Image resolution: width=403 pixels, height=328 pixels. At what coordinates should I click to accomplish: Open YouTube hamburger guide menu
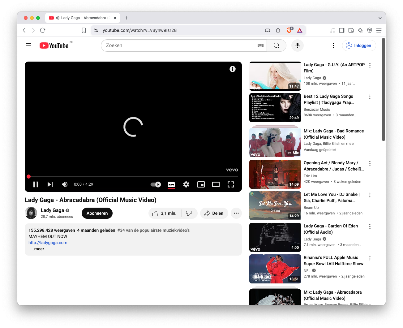coord(28,45)
